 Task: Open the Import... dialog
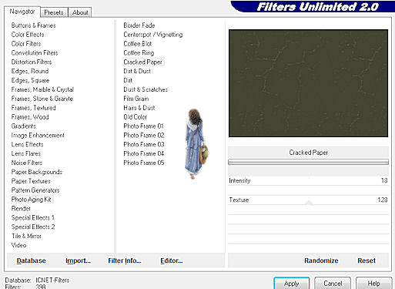78,260
